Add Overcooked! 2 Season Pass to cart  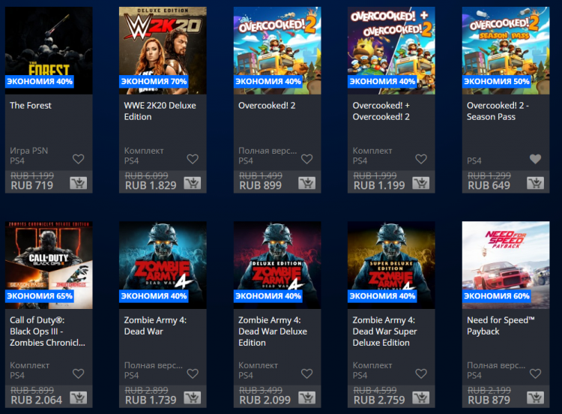(x=536, y=183)
